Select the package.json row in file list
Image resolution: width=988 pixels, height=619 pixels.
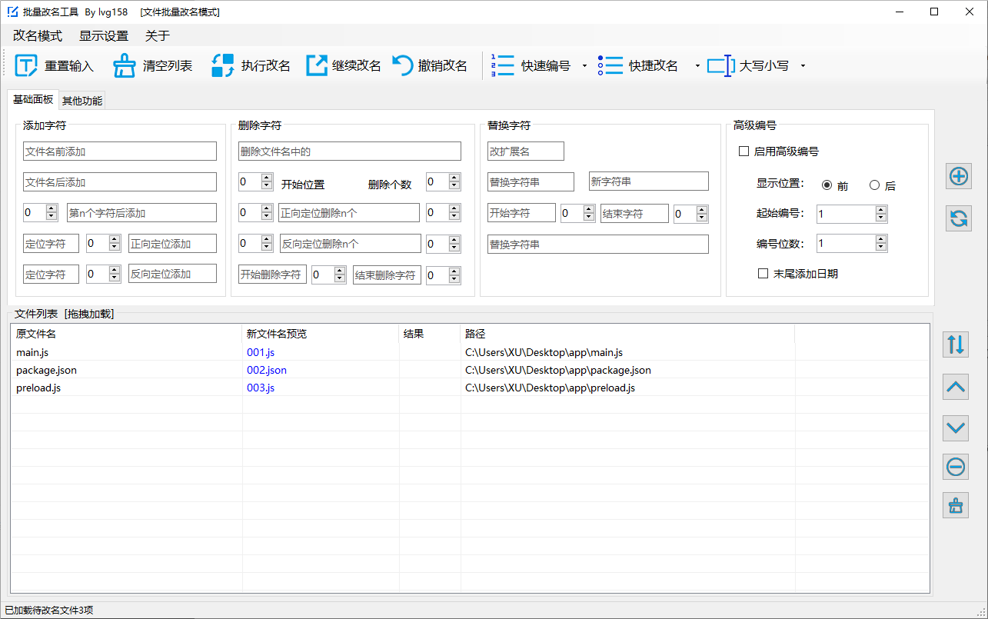coord(46,370)
